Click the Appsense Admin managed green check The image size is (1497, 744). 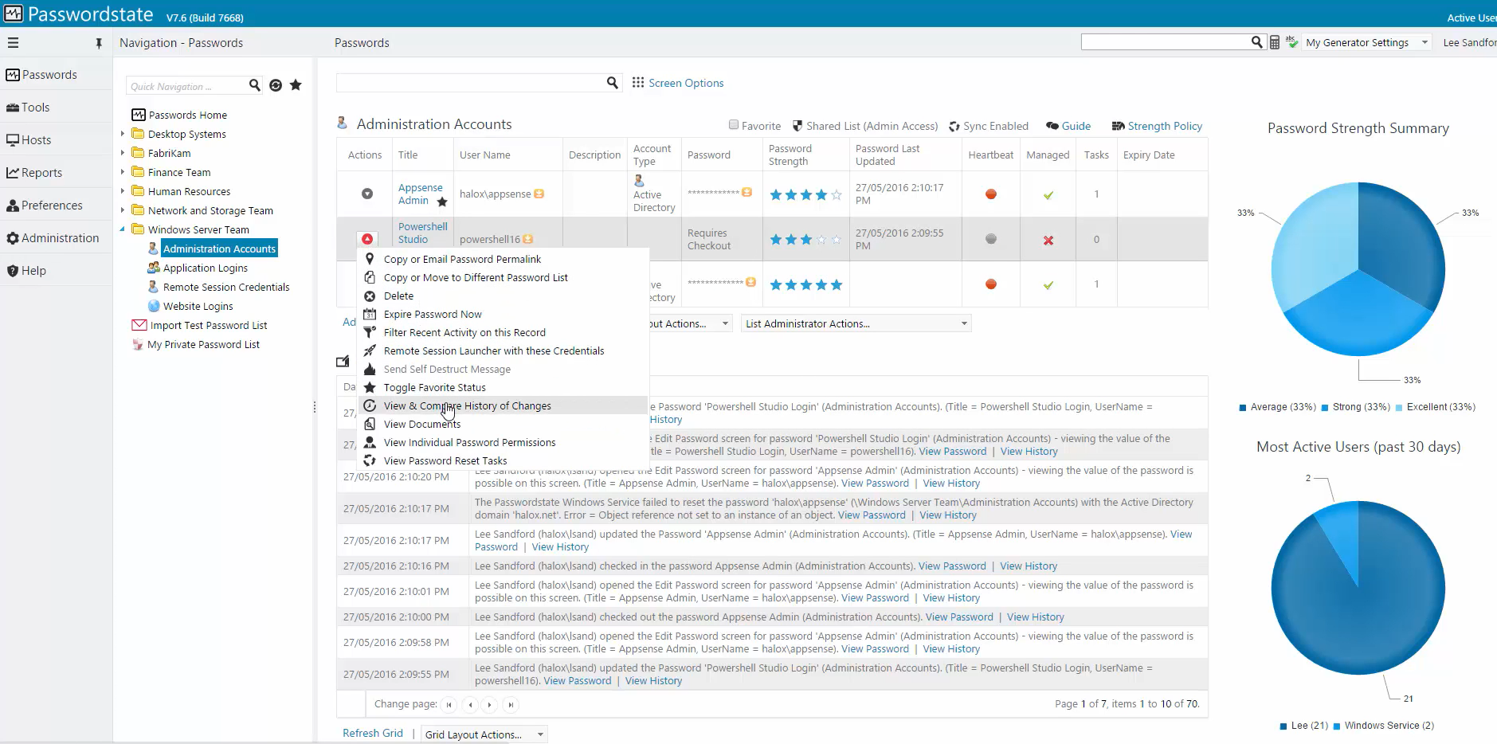point(1048,194)
